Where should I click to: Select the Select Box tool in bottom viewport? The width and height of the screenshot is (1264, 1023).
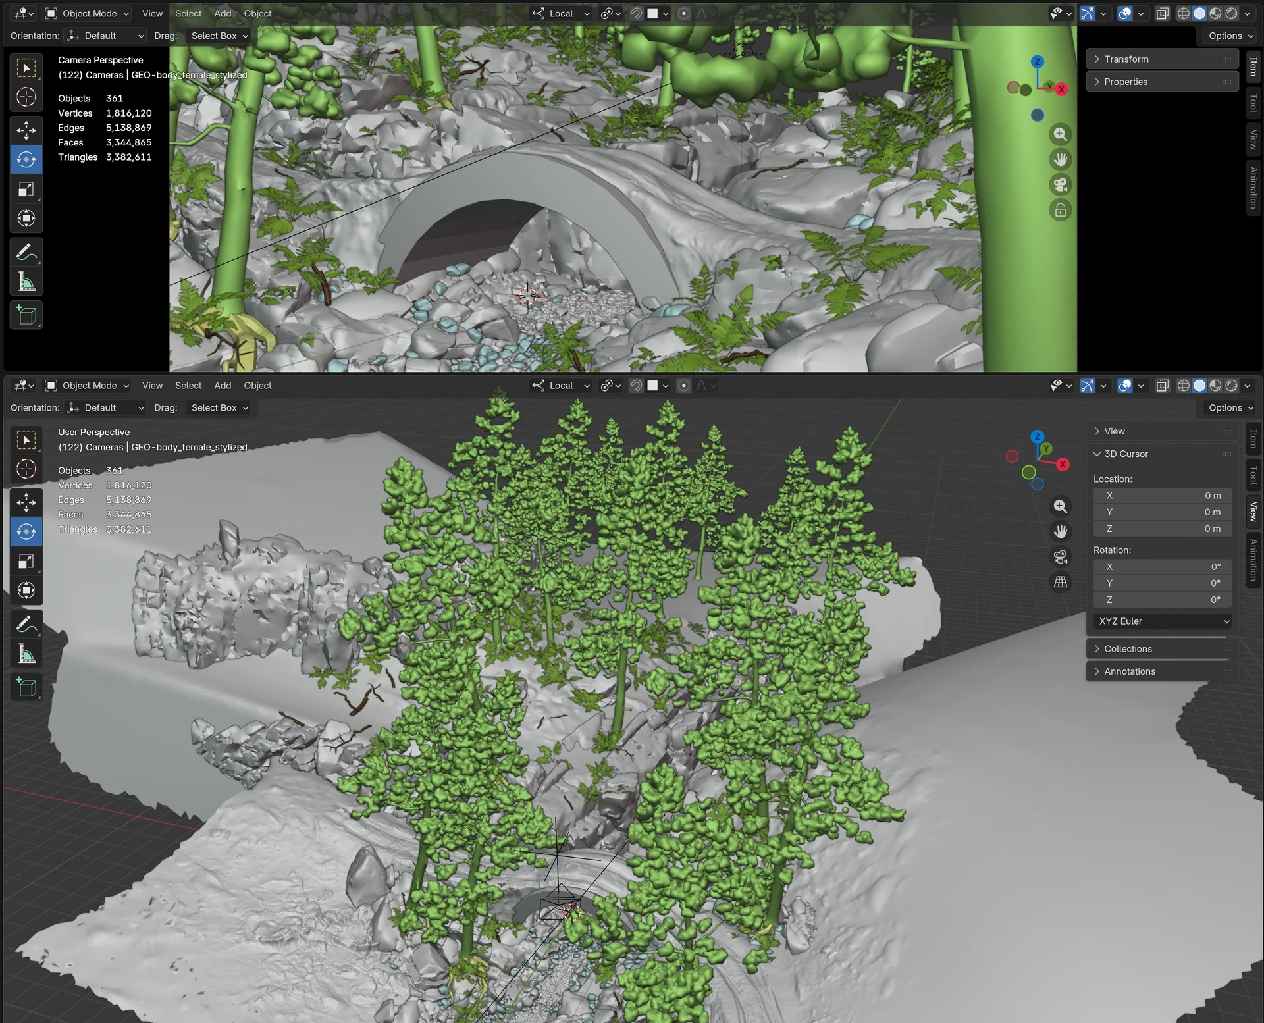tap(26, 440)
